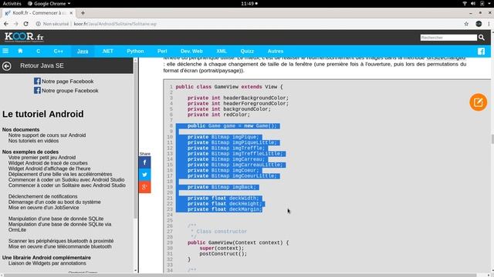The width and height of the screenshot is (494, 277).
Task: Click the Facebook icon beside Notre page Facebook
Action: pos(37,81)
